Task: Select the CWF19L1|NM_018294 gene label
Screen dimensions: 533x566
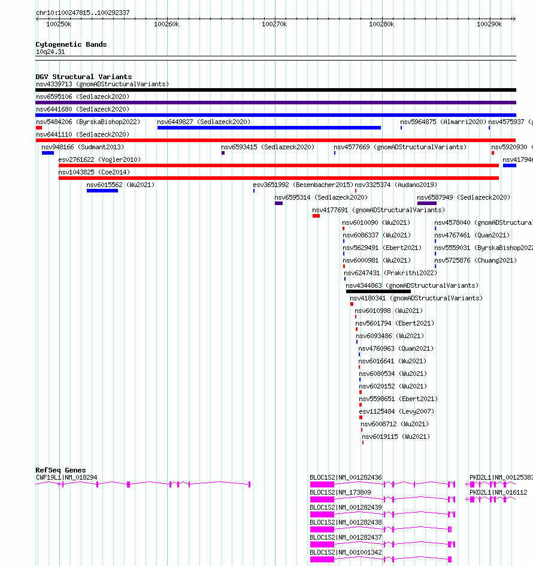Action: [x=66, y=477]
